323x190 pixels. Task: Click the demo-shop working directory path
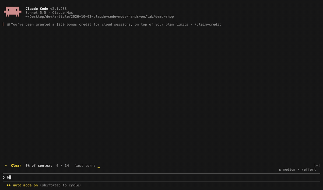100,17
